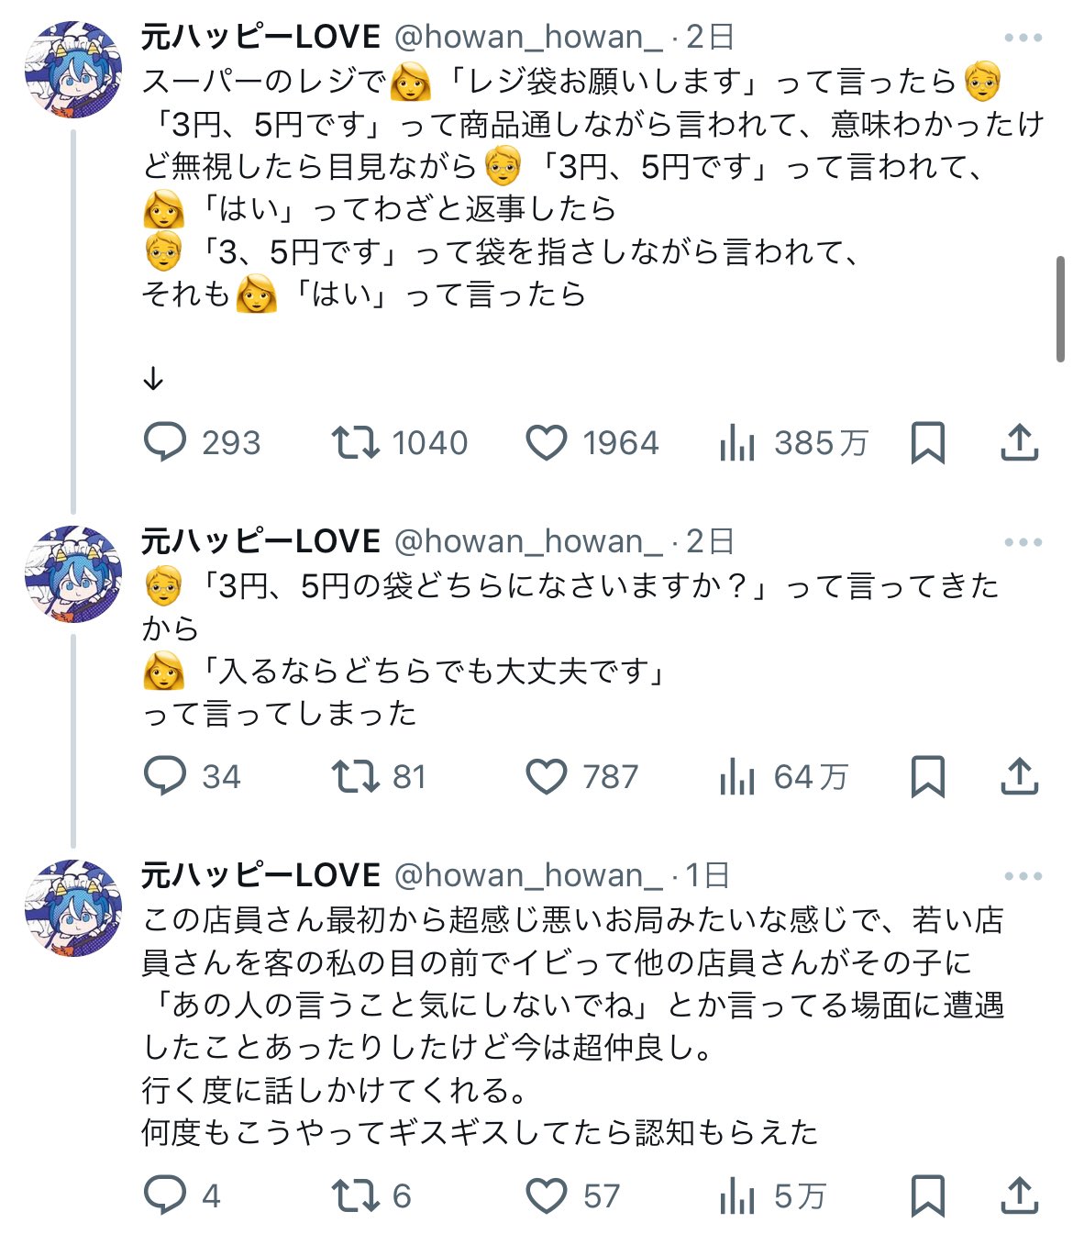Open more options on the first tweet
The height and width of the screenshot is (1245, 1073).
tap(1023, 38)
